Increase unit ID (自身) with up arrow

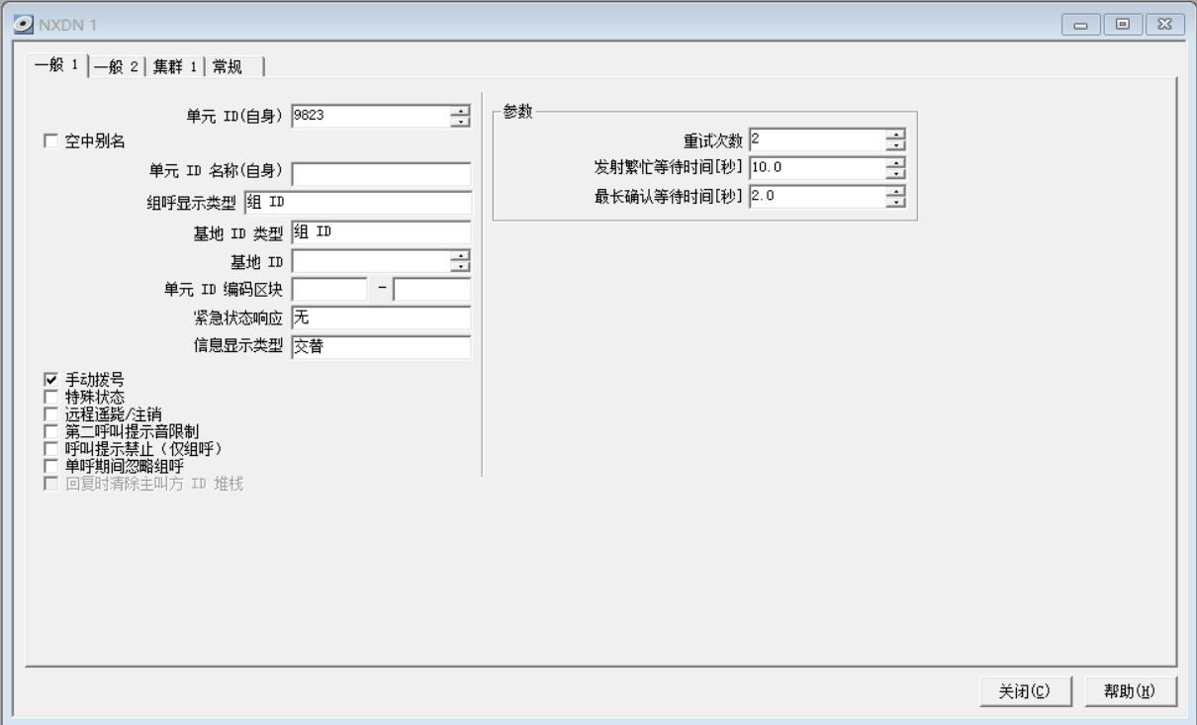point(460,111)
